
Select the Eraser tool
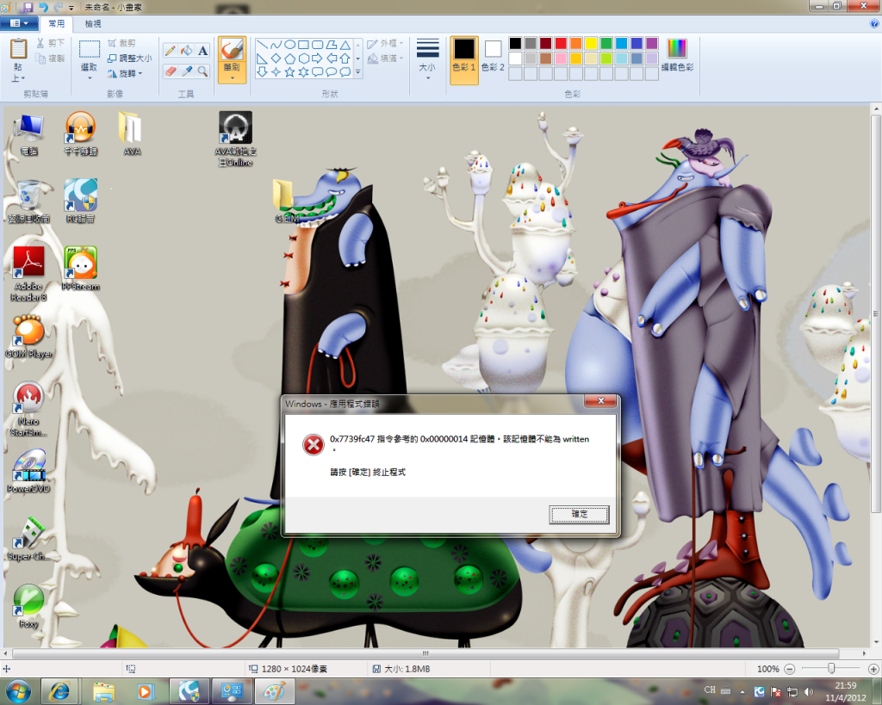(171, 71)
